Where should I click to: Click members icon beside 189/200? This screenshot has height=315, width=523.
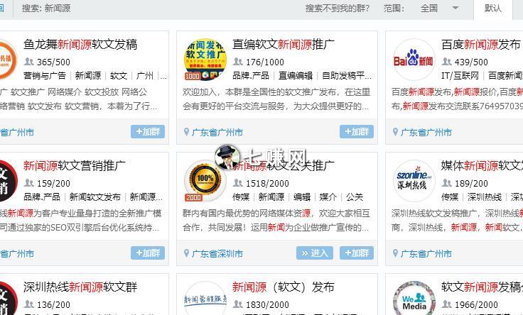point(447,183)
